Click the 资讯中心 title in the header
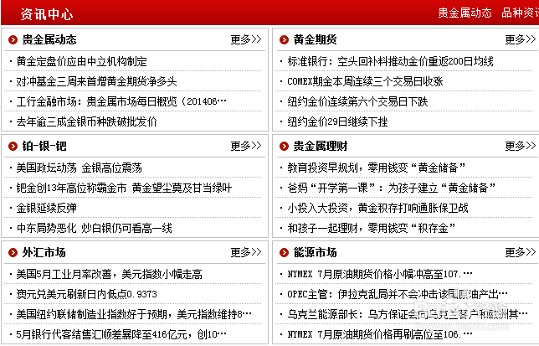Screen dimensions: 539x346 47,14
